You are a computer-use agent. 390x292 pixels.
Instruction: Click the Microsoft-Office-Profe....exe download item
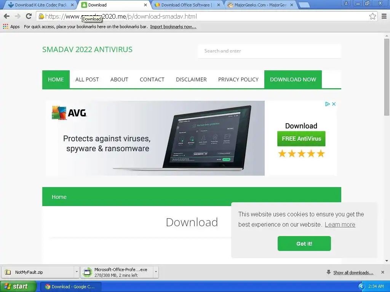point(117,272)
